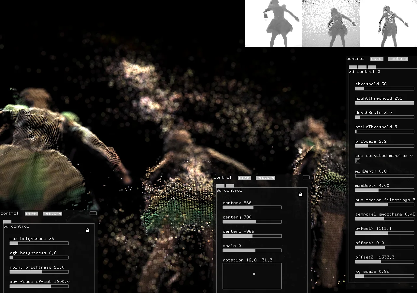Click the small rectangle icon beside the center panel's restore
Screen dimensions: 417x293
click(x=306, y=177)
